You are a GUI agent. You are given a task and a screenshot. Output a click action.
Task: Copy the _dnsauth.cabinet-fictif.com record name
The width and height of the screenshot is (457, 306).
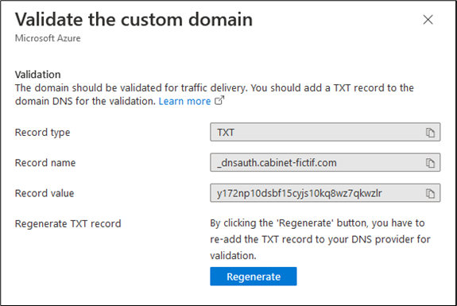tap(430, 163)
